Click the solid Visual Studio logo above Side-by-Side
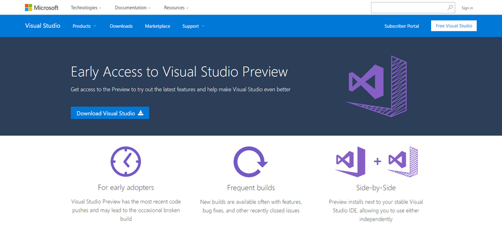The image size is (502, 238). pyautogui.click(x=350, y=162)
